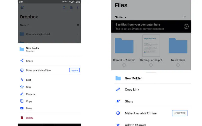Image resolution: width=202 pixels, height=126 pixels.
Task: Tap the multi-select checkmark icon in Android header
Action: [71, 8]
